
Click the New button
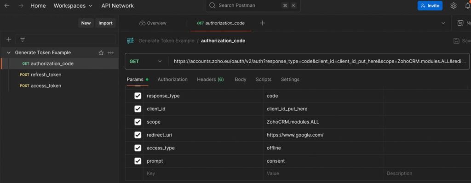(x=86, y=23)
